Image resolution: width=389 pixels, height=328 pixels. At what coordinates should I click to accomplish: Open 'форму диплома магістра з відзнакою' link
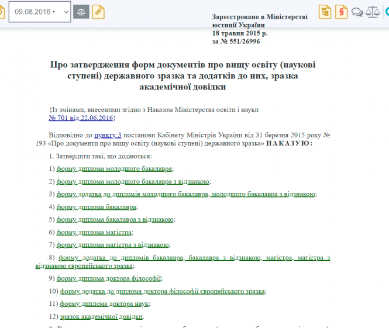(113, 245)
